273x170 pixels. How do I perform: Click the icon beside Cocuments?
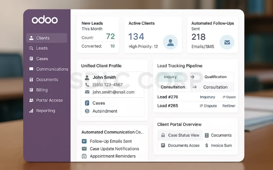coord(207,135)
